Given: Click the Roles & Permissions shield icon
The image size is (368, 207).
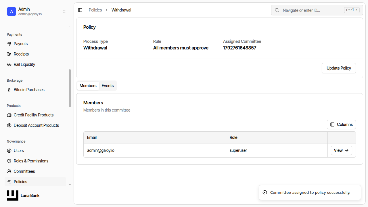Looking at the screenshot, I should click(9, 161).
